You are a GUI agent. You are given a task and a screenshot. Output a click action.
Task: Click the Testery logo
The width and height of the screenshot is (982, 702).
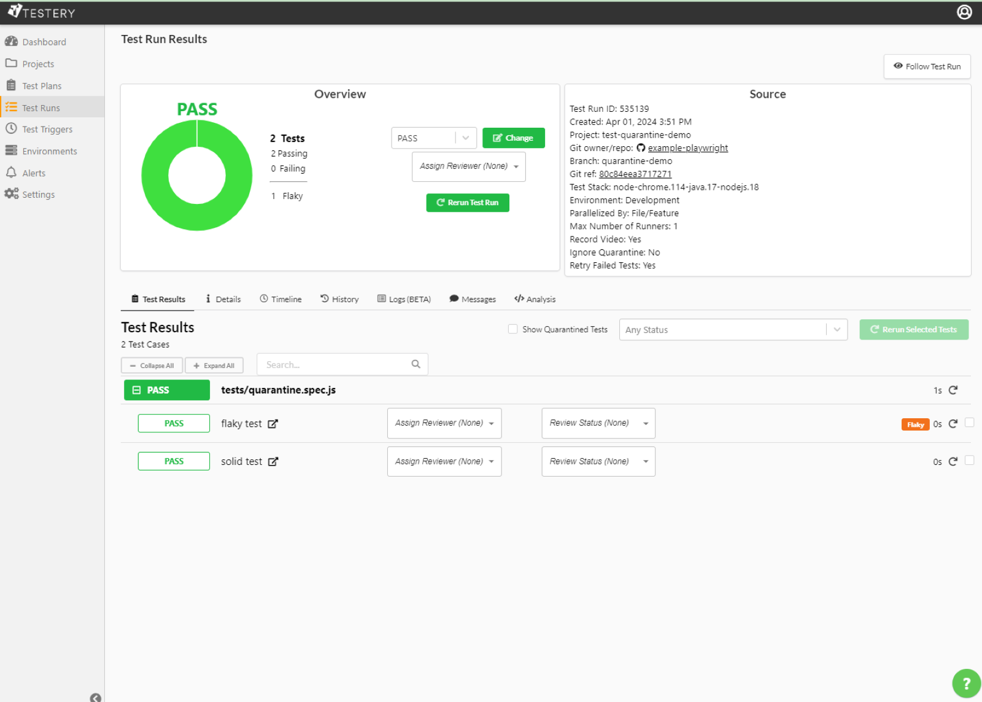[42, 12]
